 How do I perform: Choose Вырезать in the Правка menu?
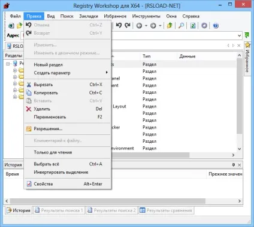coord(68,85)
